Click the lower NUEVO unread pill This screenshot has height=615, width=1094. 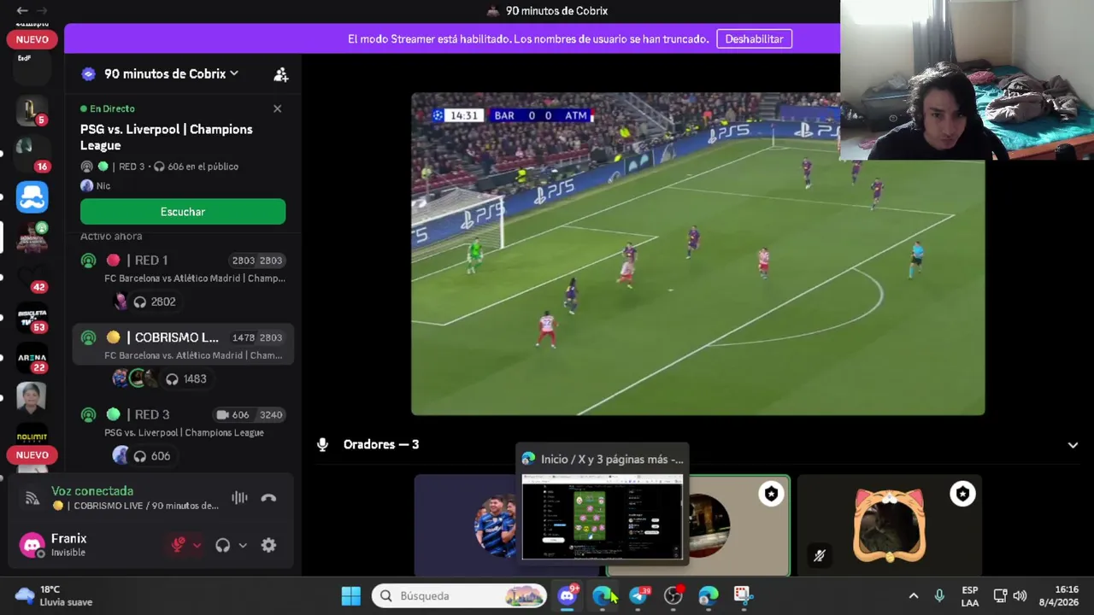(x=32, y=455)
